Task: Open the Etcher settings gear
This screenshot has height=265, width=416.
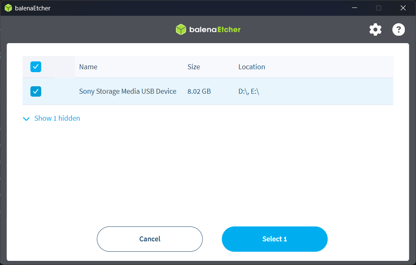Action: [x=375, y=29]
